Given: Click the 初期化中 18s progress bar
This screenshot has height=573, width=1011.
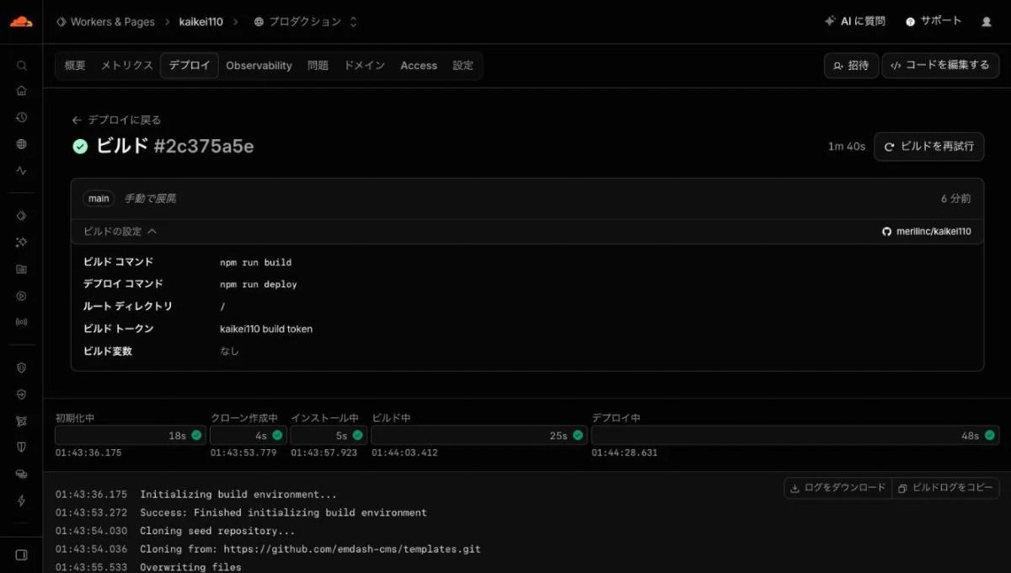Looking at the screenshot, I should tap(131, 436).
